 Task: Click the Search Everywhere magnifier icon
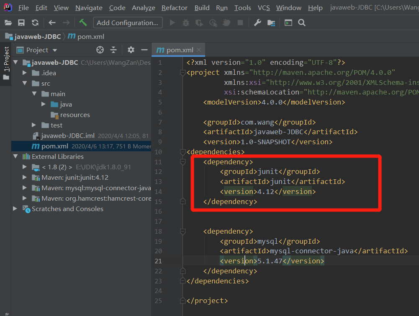(x=301, y=23)
